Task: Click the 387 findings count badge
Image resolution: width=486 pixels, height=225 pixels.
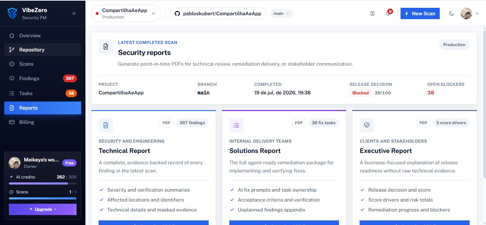Action: pyautogui.click(x=70, y=78)
